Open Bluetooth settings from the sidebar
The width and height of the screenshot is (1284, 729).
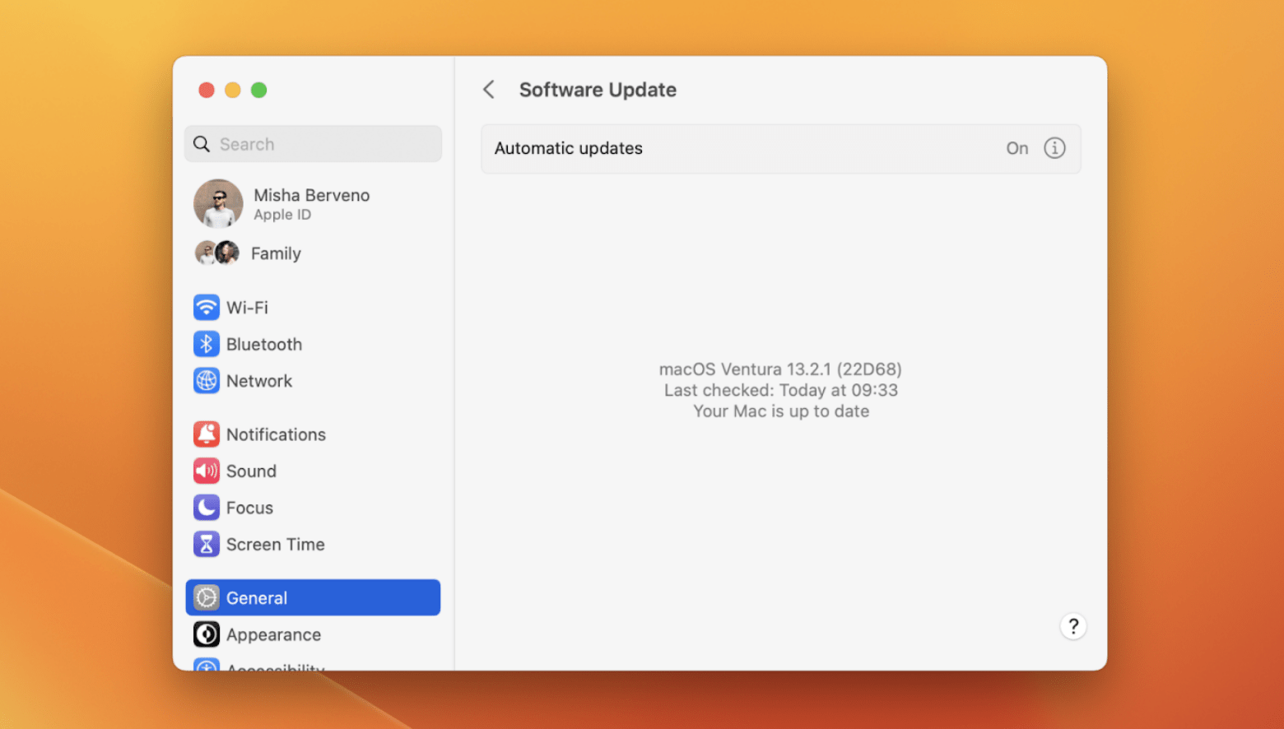[207, 344]
